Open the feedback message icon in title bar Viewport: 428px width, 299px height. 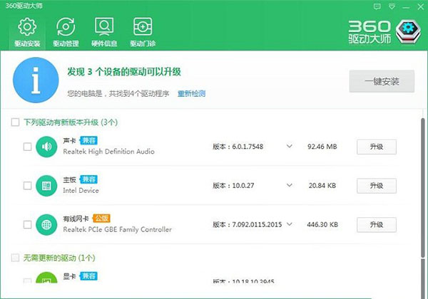pos(377,7)
